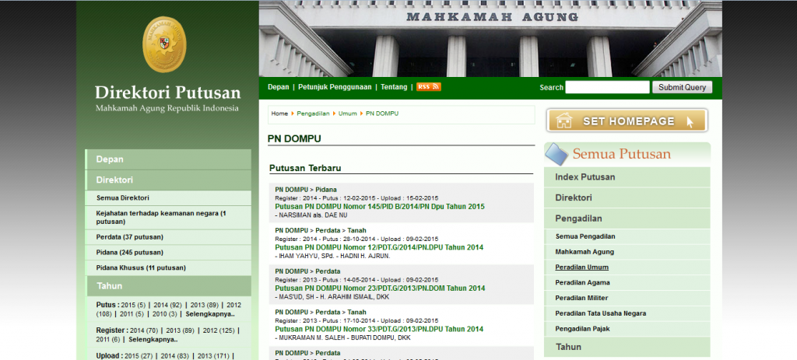The height and width of the screenshot is (360, 797).
Task: Click the house icon in Set Homepage
Action: coord(564,121)
